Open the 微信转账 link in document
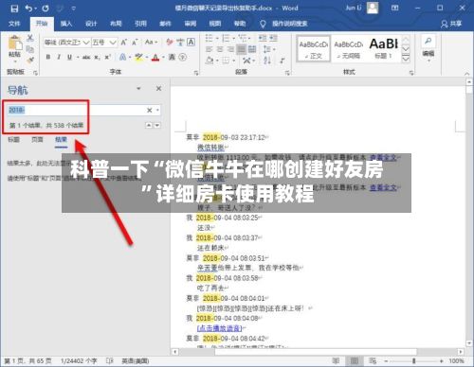 [x=211, y=148]
